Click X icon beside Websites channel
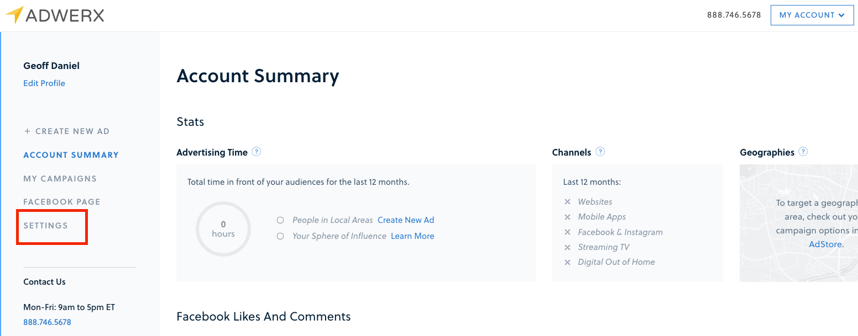This screenshot has height=336, width=858. [567, 202]
